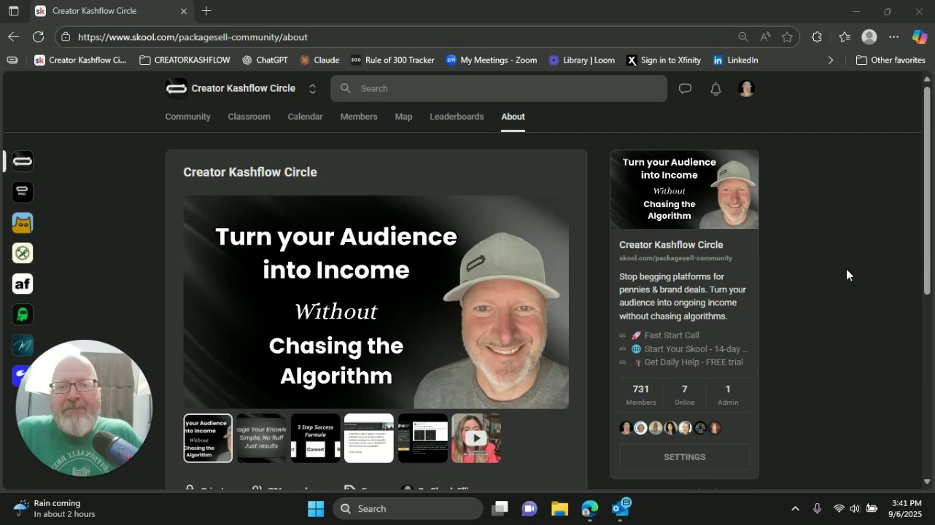This screenshot has width=935, height=525.
Task: Click the Read Aloud icon in address bar
Action: pyautogui.click(x=765, y=37)
